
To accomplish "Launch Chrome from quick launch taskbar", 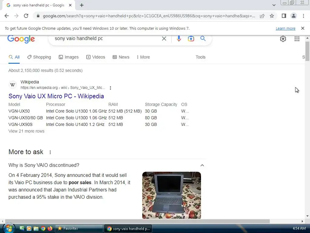I will pos(43,228).
